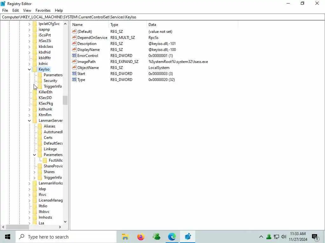Select the ImagePath value name
This screenshot has width=325, height=243.
click(86, 62)
